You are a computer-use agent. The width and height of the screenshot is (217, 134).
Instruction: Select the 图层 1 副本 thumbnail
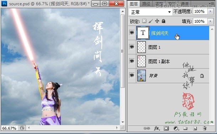[142, 61]
